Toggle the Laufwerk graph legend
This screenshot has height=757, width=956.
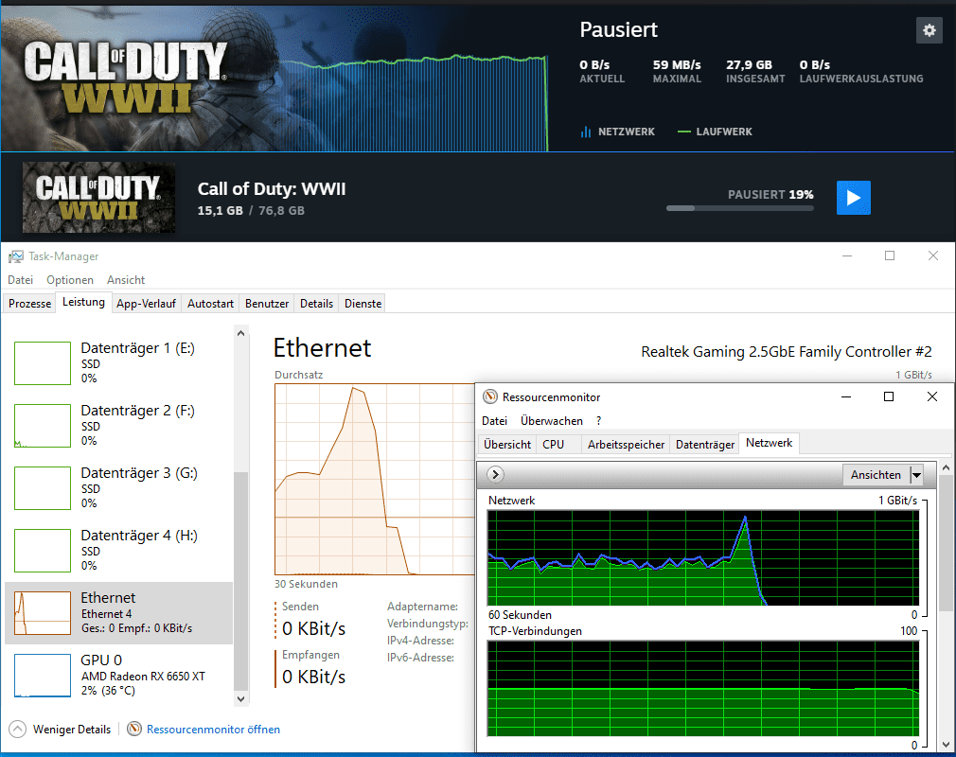[715, 132]
